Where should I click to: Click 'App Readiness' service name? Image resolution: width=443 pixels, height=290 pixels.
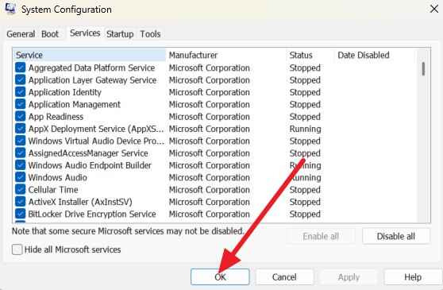point(56,117)
